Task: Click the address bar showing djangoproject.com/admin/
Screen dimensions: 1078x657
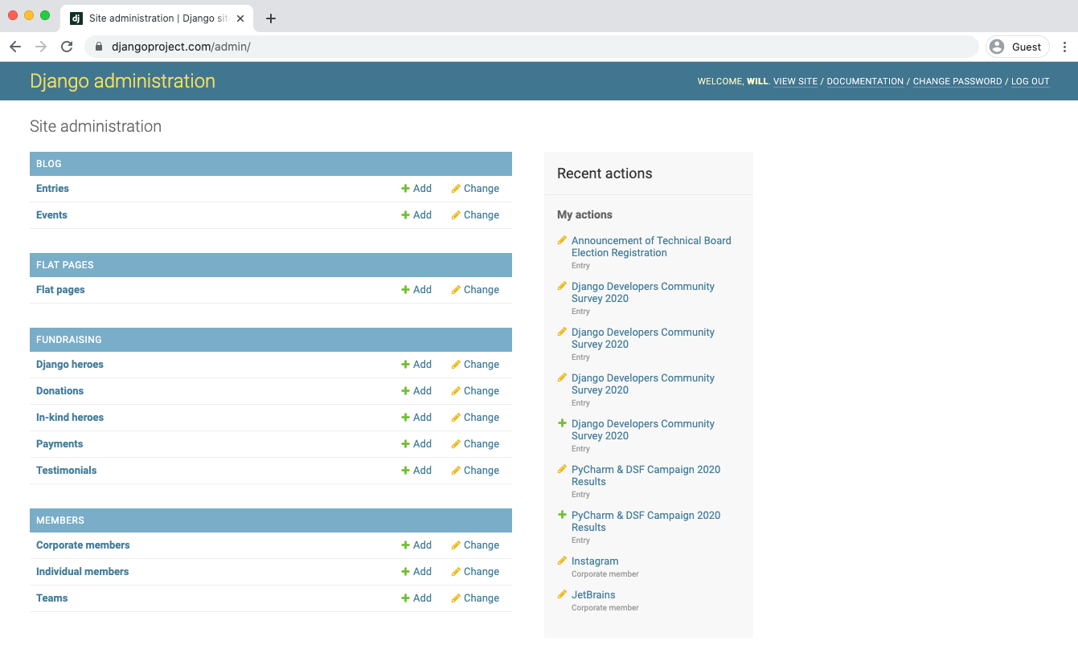Action: [x=531, y=47]
